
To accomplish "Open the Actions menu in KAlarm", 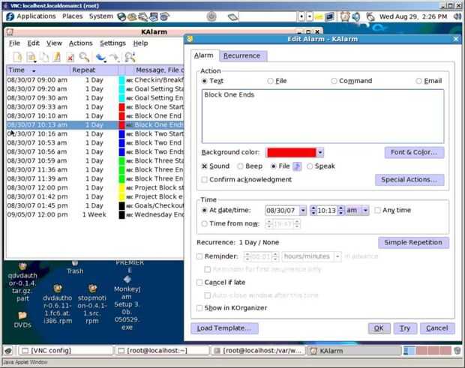I will pyautogui.click(x=81, y=43).
